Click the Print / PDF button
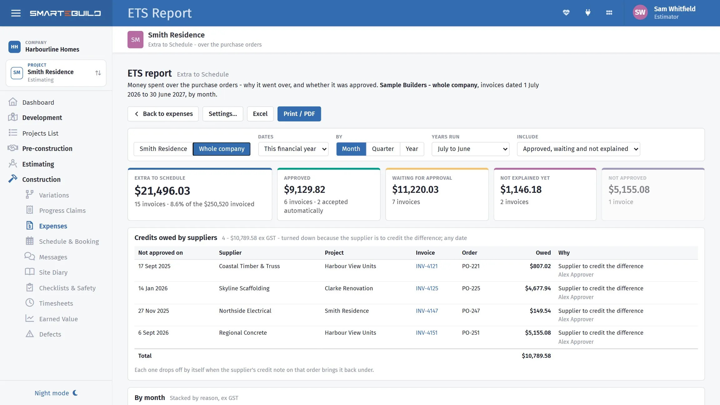 299,114
